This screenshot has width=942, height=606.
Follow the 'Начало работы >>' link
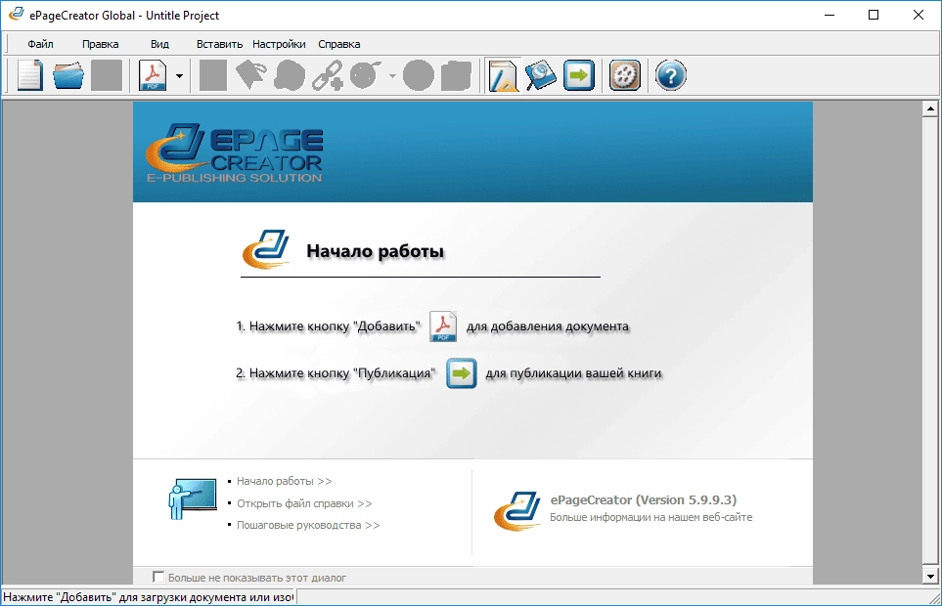284,481
